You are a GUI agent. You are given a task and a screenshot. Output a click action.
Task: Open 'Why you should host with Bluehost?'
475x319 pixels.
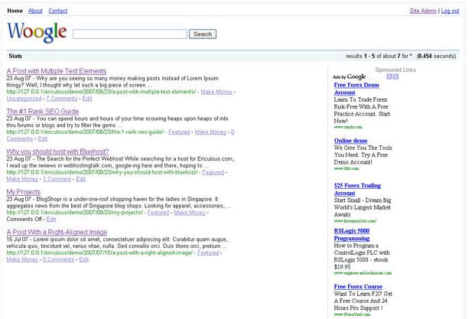tap(57, 151)
